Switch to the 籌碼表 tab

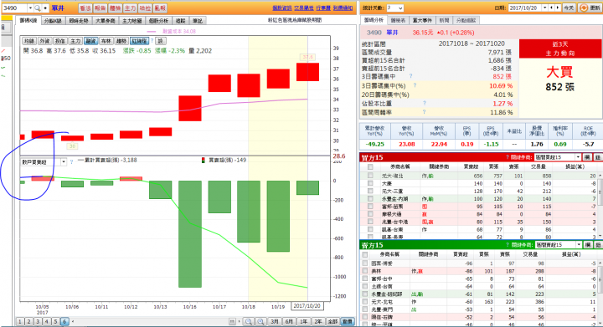(x=398, y=20)
